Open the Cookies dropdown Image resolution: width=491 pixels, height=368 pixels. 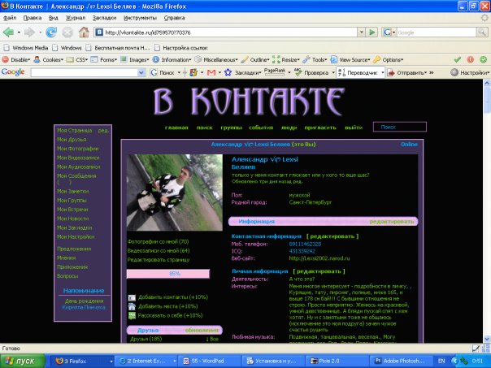(x=49, y=59)
